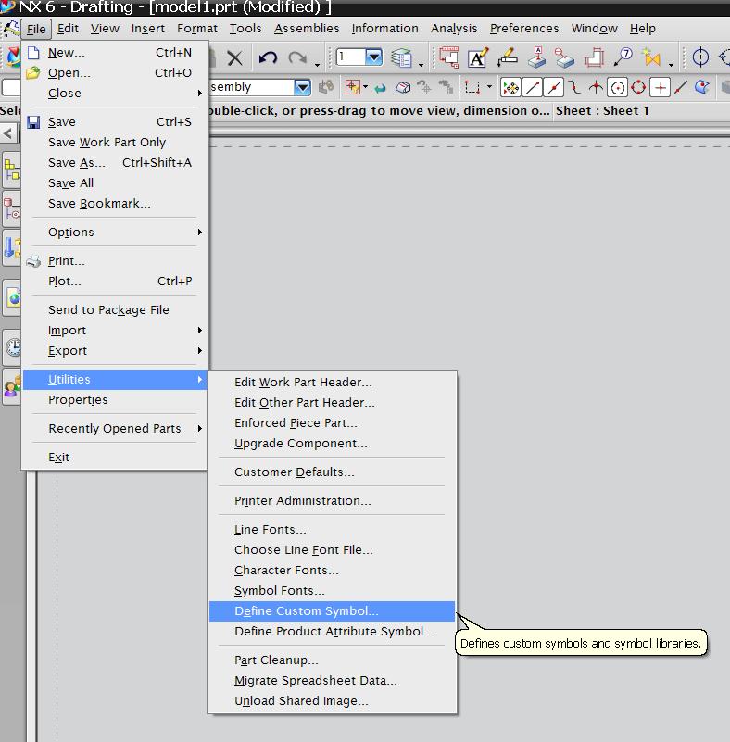The width and height of the screenshot is (730, 742).
Task: Click Send to Package File
Action: 114,310
